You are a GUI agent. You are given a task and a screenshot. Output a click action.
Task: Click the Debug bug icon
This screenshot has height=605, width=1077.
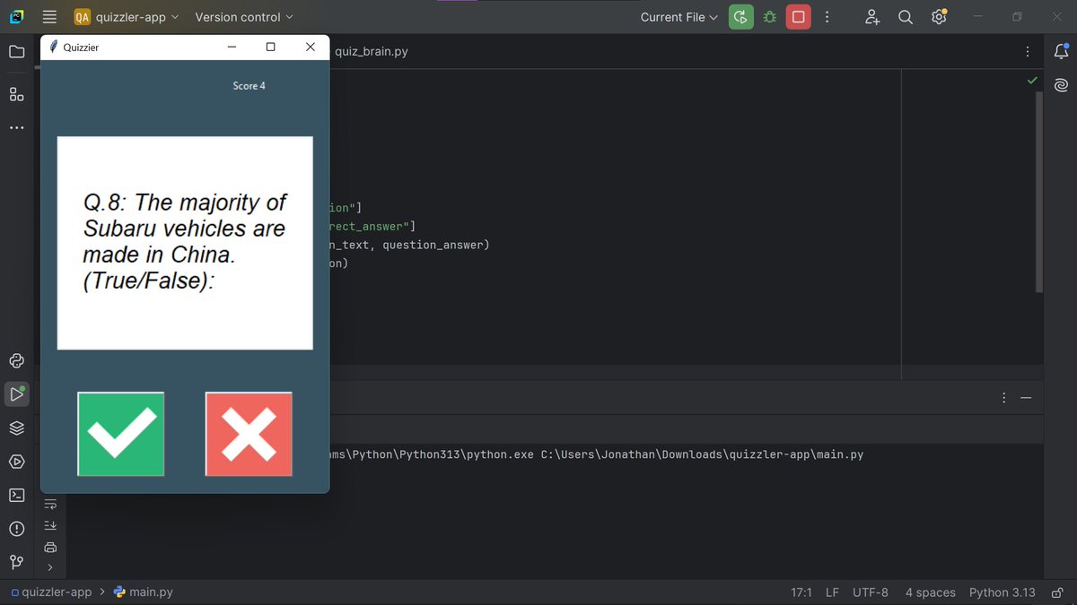pyautogui.click(x=769, y=17)
